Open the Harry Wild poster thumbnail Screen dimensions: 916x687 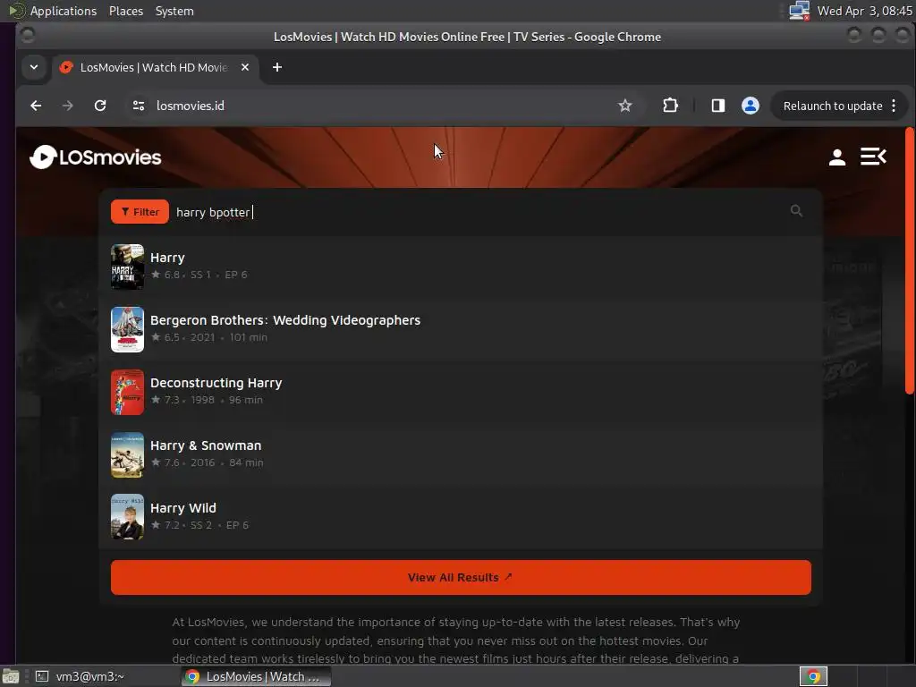(127, 517)
